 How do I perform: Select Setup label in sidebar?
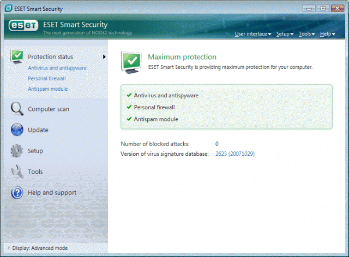click(35, 151)
